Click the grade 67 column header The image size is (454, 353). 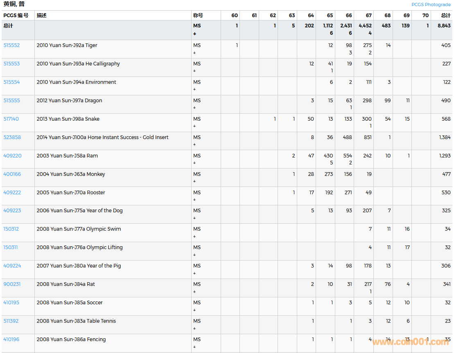coord(368,16)
